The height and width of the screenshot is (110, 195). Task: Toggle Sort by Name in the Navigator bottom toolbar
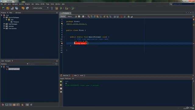(27, 105)
